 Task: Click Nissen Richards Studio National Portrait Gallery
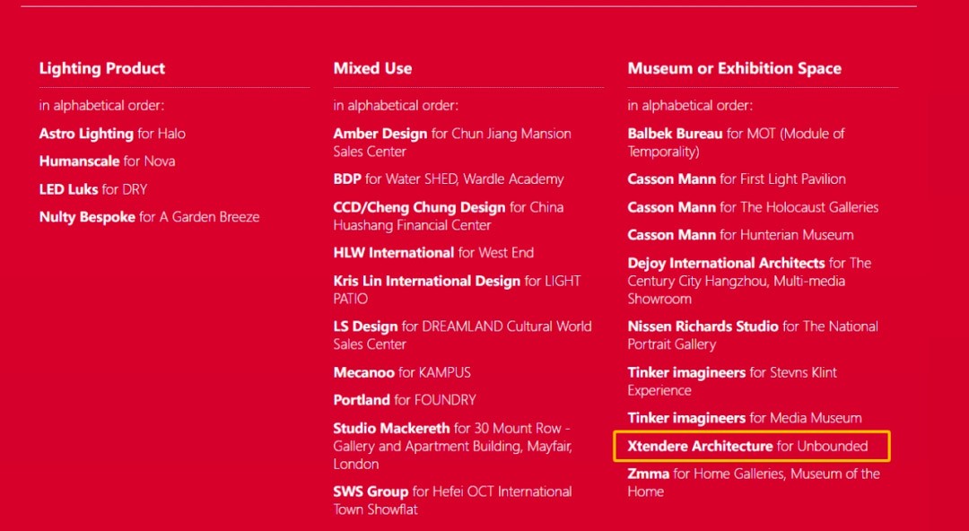752,327
